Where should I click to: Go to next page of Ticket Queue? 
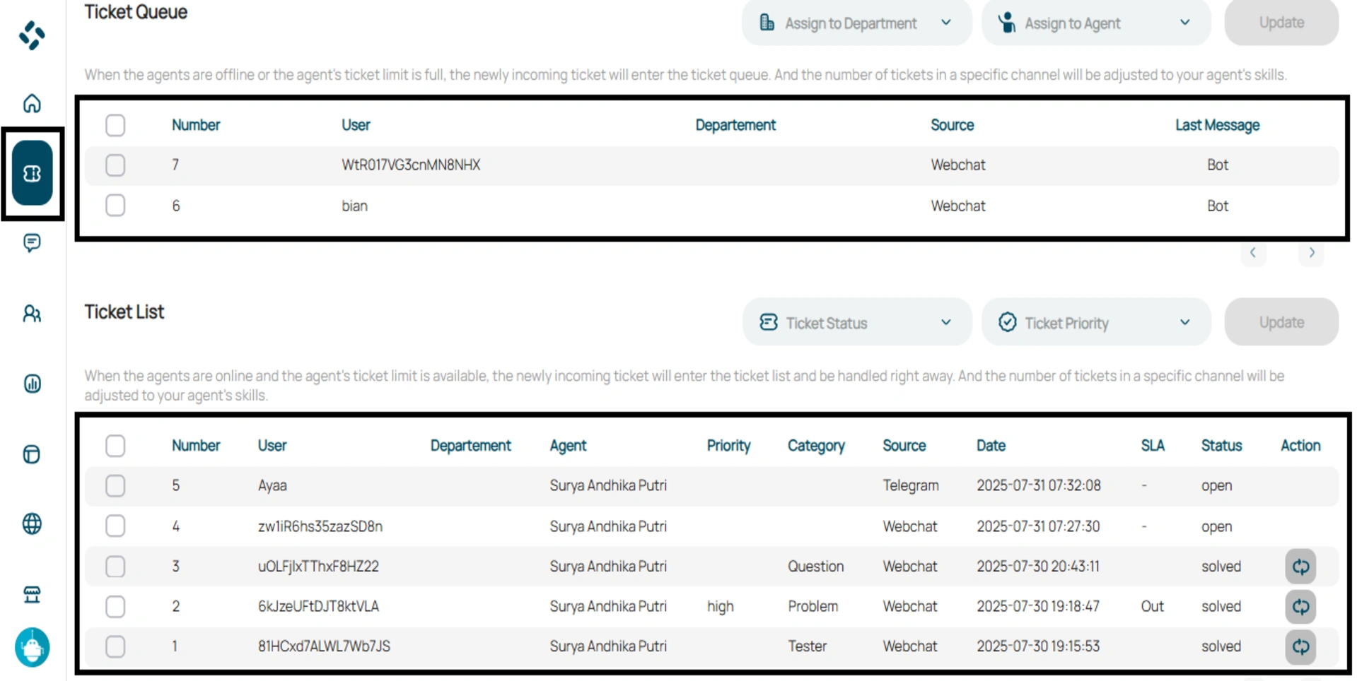[1312, 253]
